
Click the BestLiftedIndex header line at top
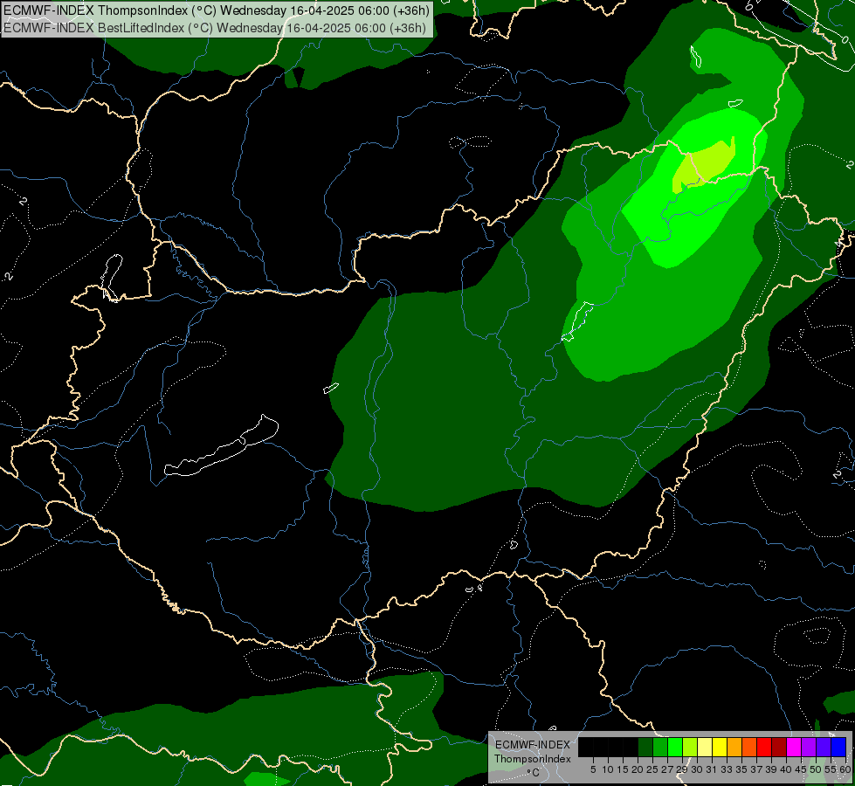tap(215, 28)
